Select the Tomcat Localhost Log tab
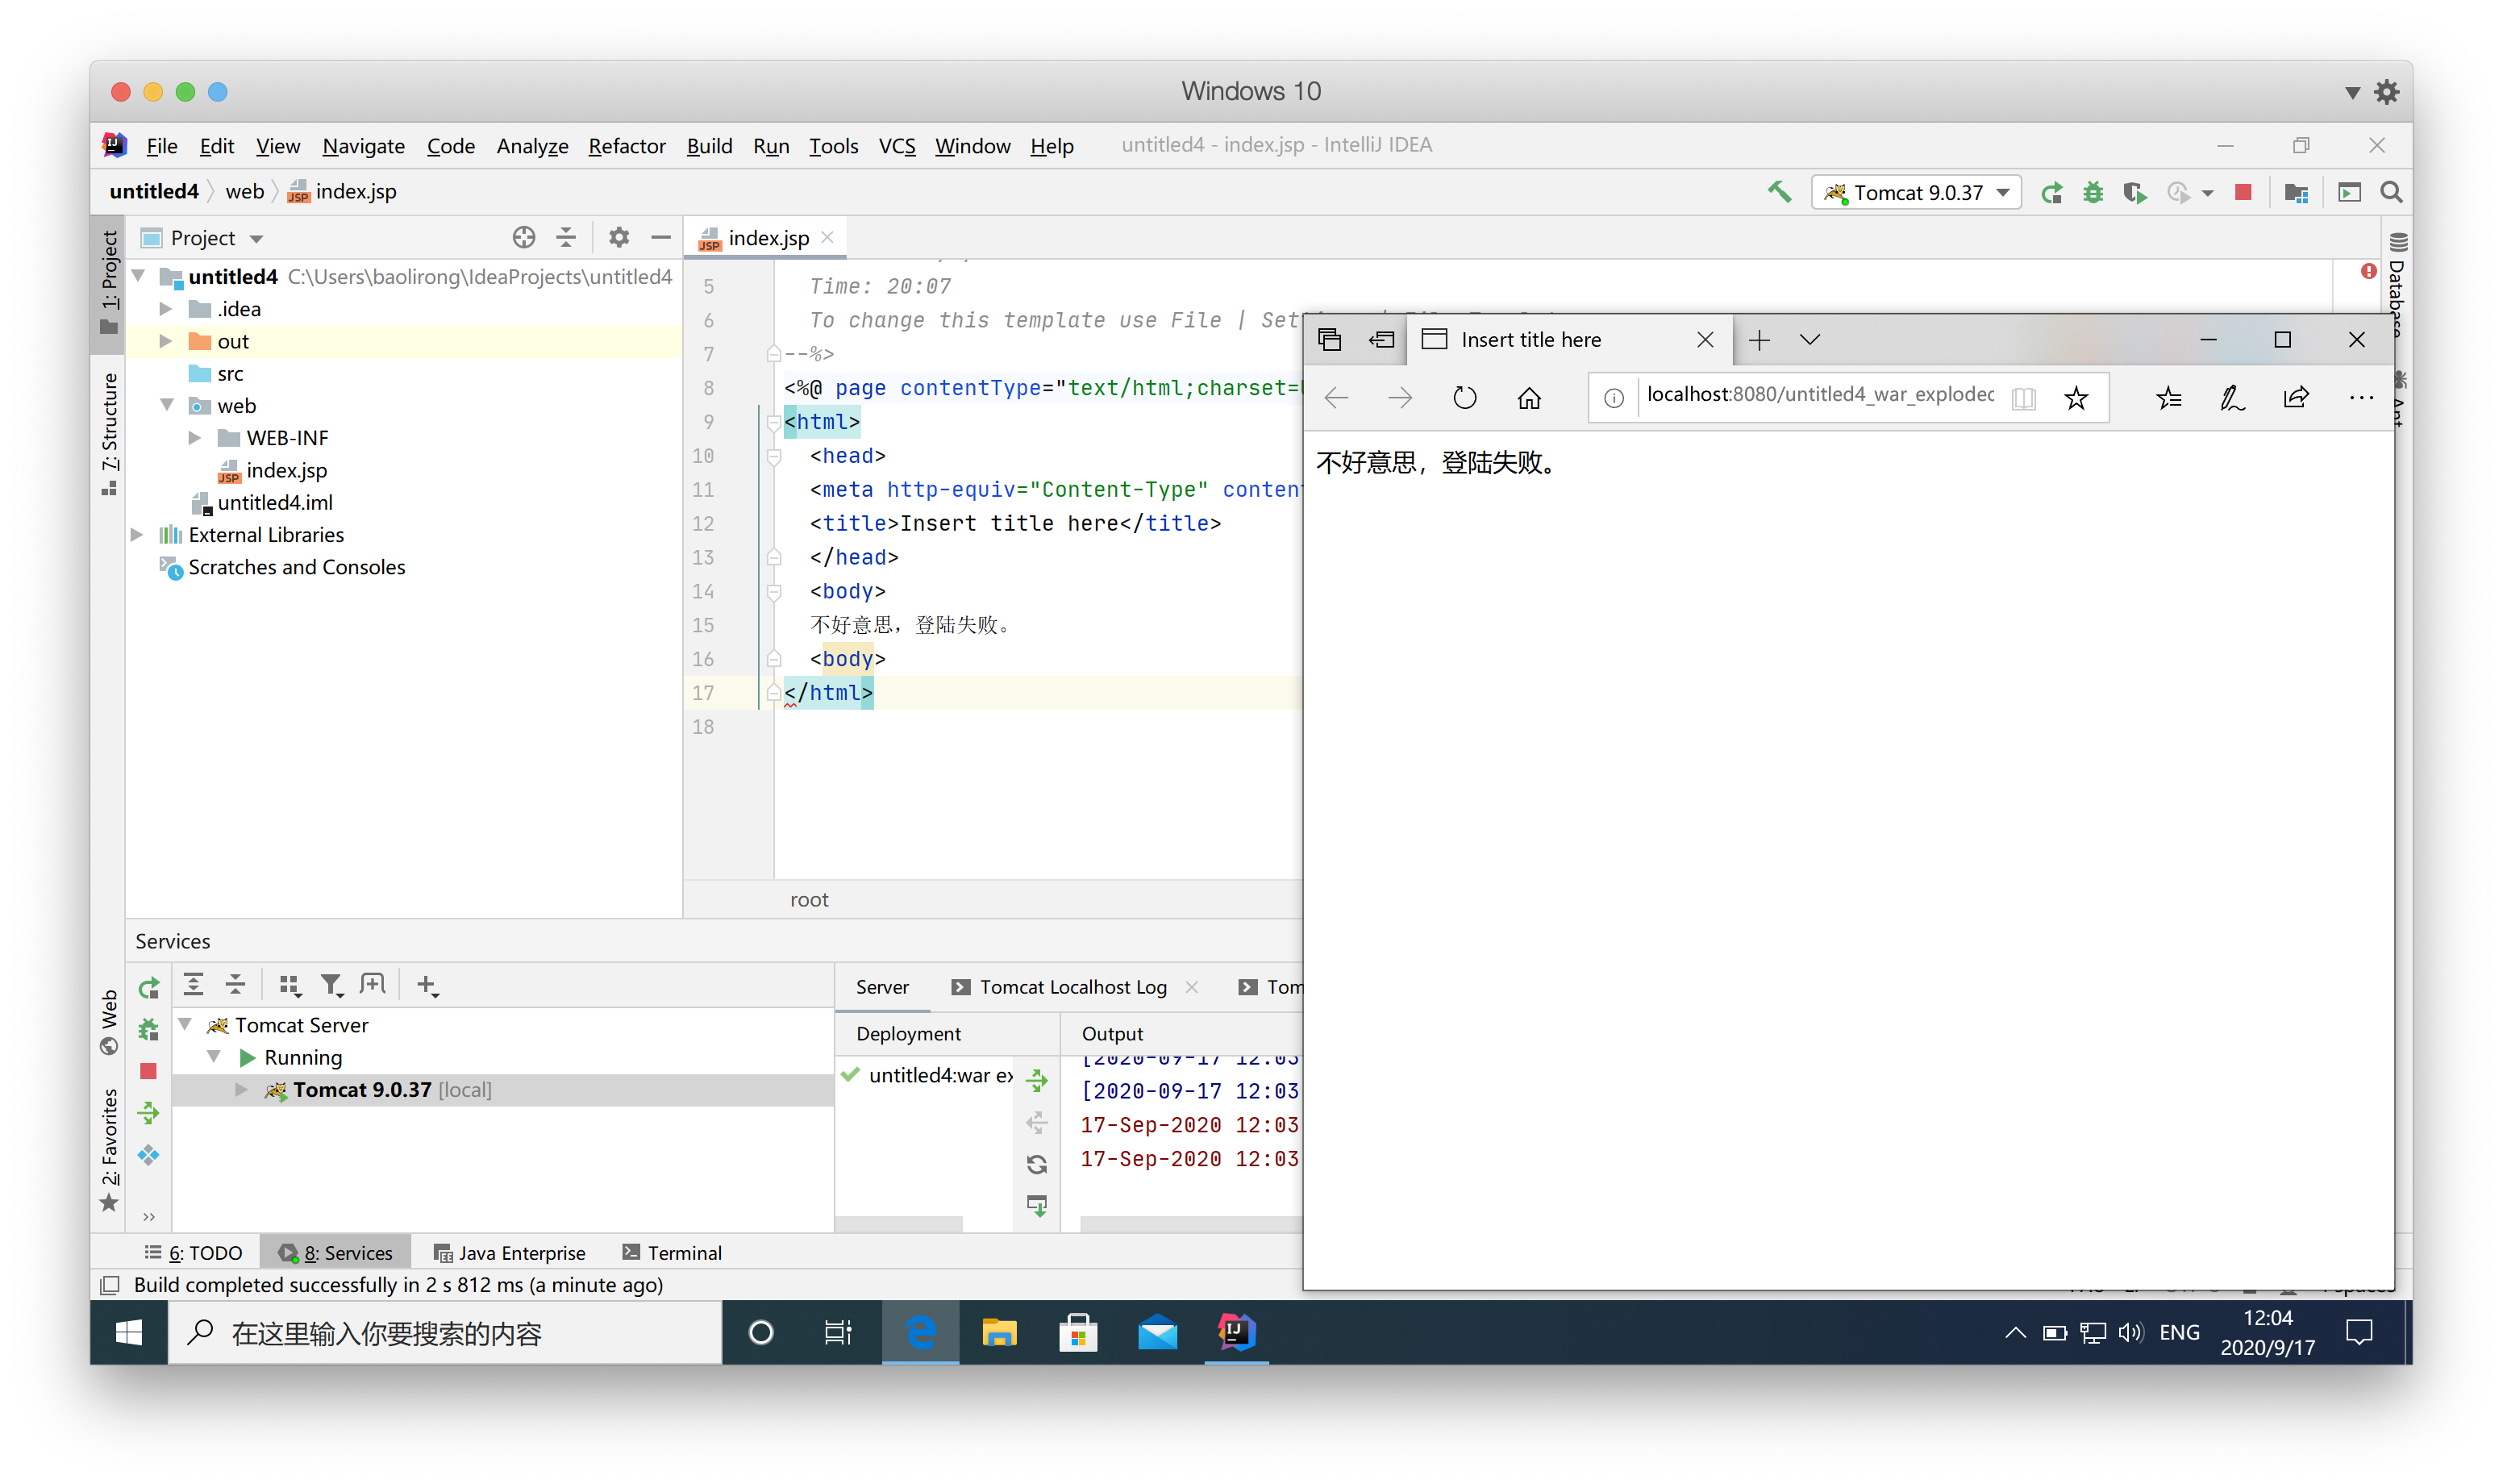2503x1484 pixels. pyautogui.click(x=1072, y=986)
